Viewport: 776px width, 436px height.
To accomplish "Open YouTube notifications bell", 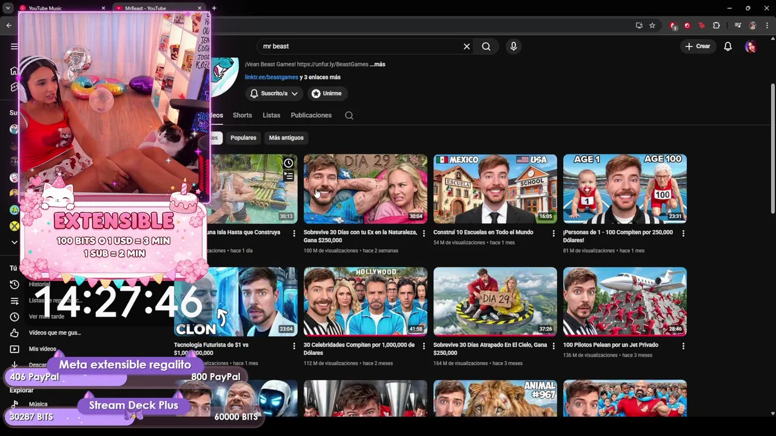I will (727, 46).
